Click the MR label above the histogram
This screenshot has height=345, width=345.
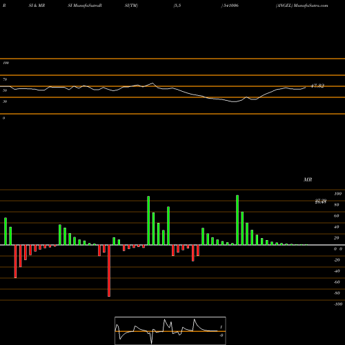pyautogui.click(x=308, y=179)
